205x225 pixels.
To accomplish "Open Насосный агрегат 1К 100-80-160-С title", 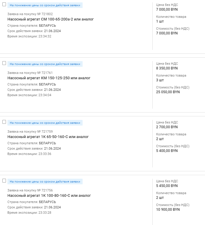I will pos(49,196).
